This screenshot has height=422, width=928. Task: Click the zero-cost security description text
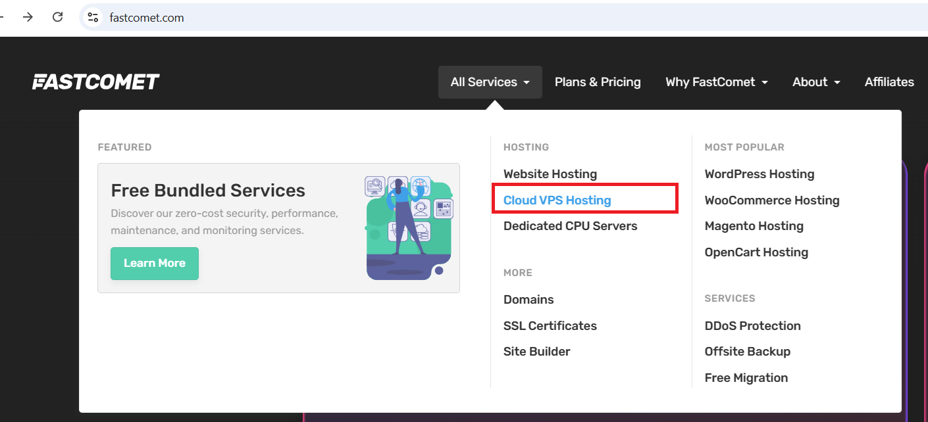pyautogui.click(x=224, y=222)
